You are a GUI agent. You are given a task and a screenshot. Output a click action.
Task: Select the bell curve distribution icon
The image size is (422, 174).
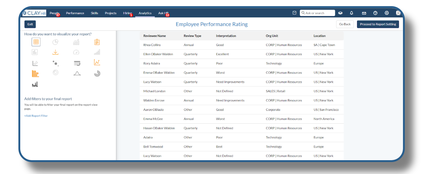[77, 73]
